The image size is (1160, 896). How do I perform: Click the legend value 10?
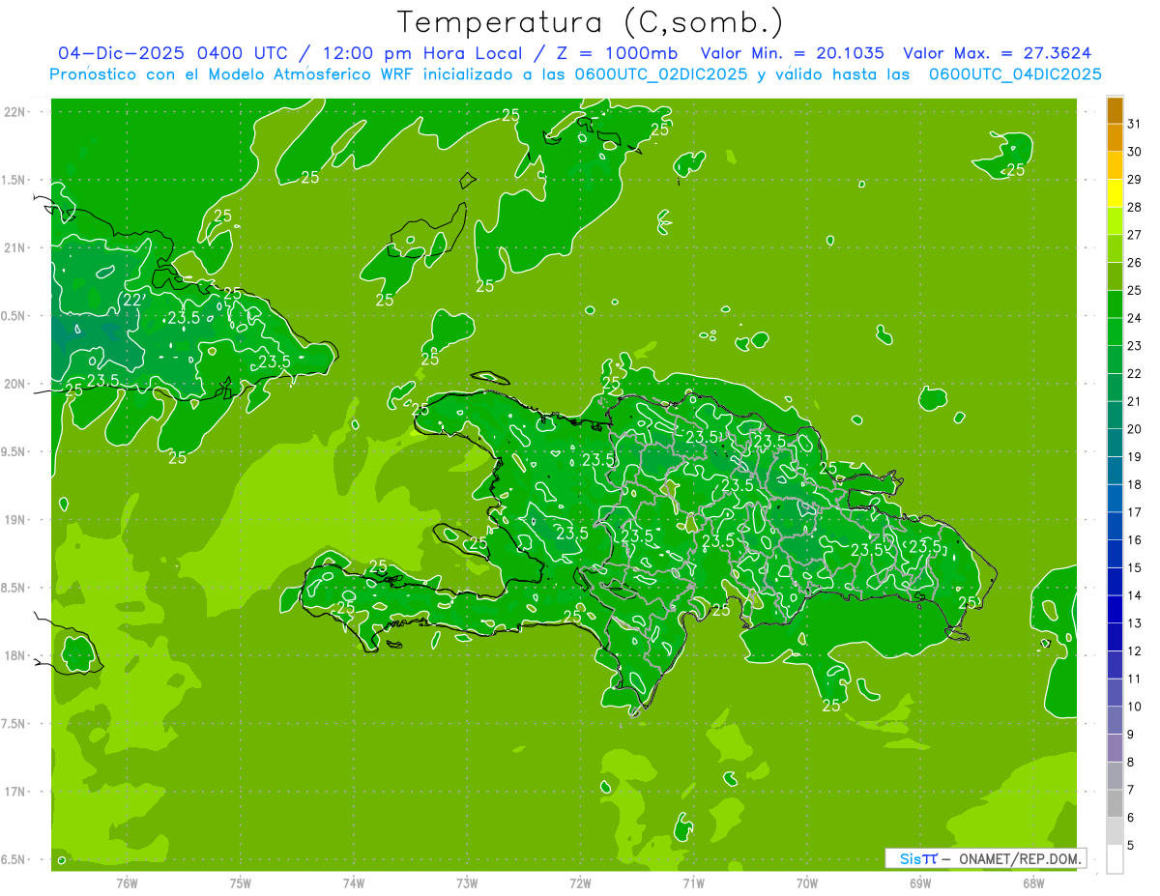click(x=1134, y=707)
